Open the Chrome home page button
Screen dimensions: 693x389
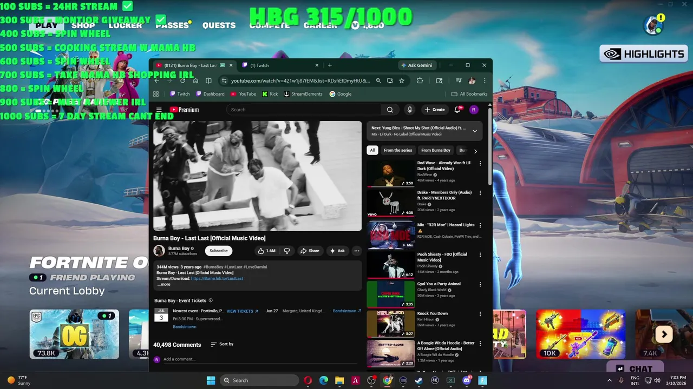[x=195, y=81]
